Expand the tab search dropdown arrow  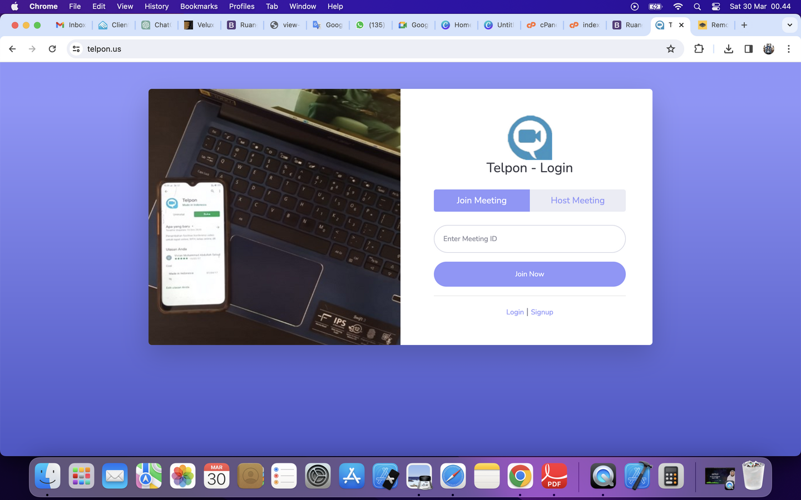(x=789, y=25)
